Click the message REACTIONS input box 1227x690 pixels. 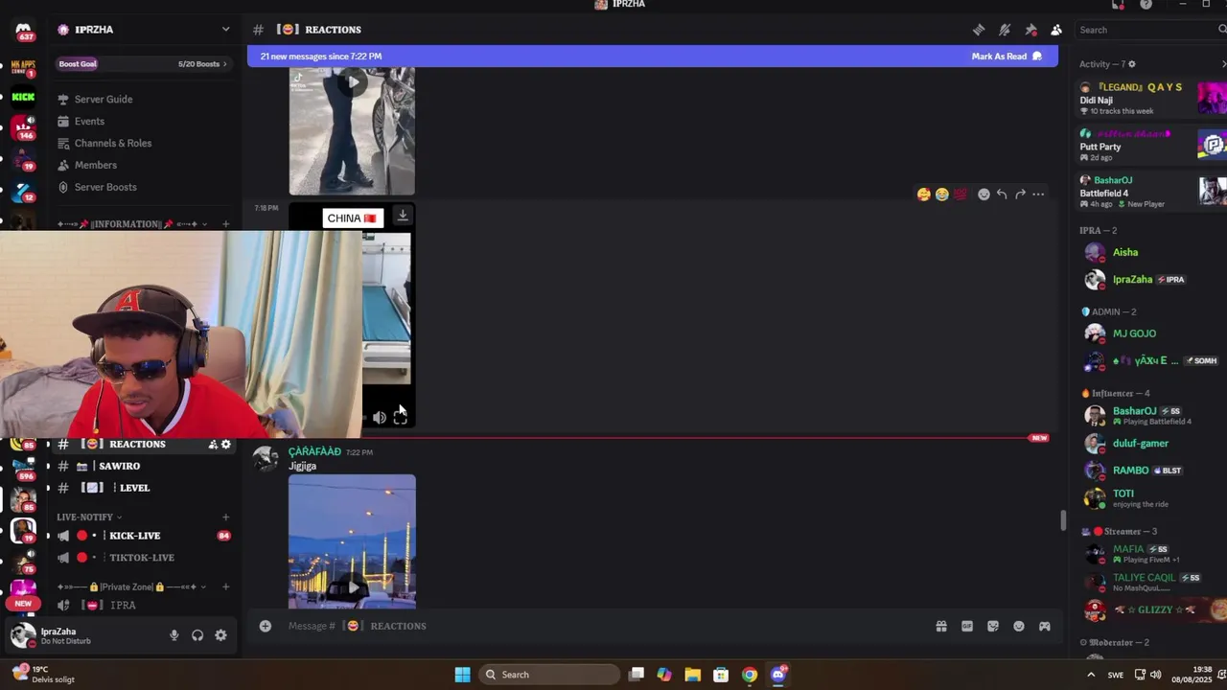click(604, 626)
